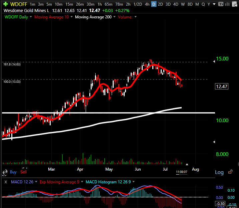Screen dimensions: 239x208
Task: Click the 100.0 (13.03) Fibonacci level label
Action: 12,81
